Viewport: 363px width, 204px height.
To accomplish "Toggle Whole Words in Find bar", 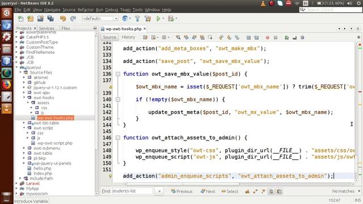I will [x=255, y=192].
